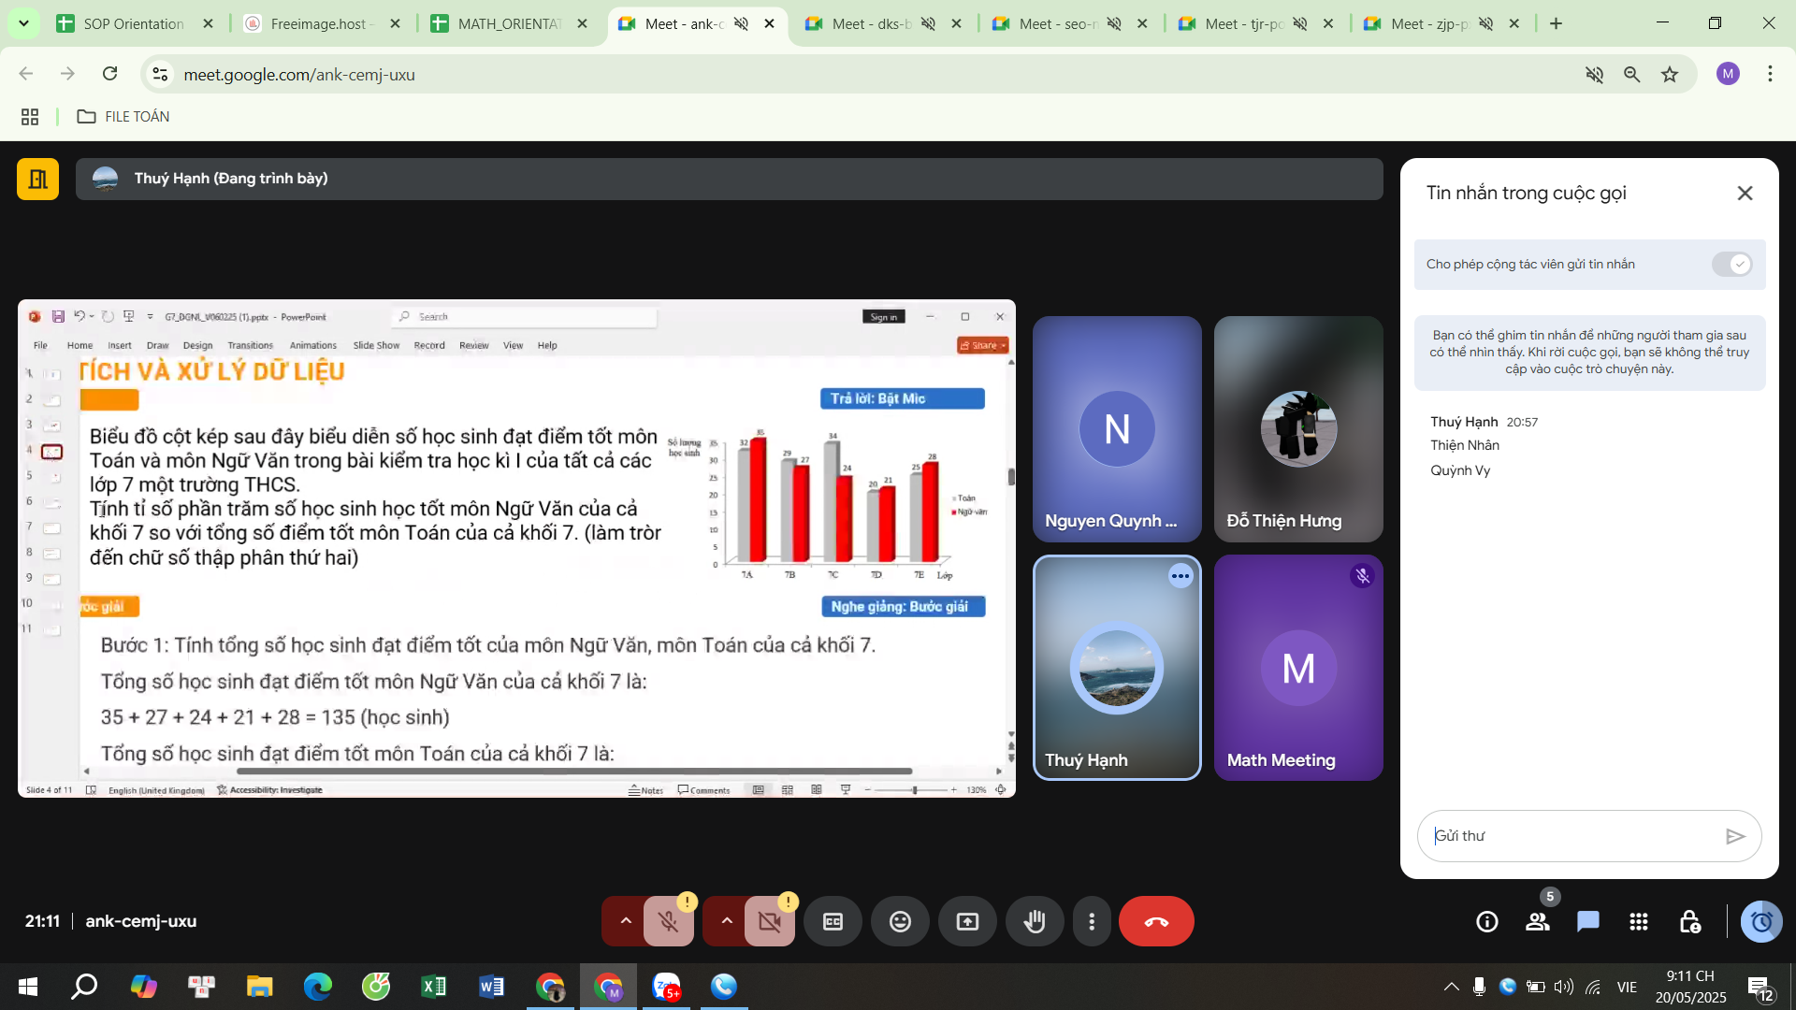End the call with the red button
The height and width of the screenshot is (1010, 1796).
1156,922
